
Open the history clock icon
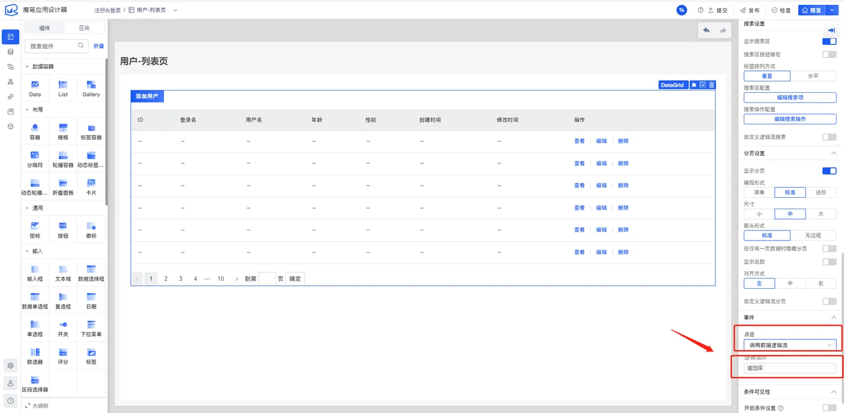click(x=10, y=400)
